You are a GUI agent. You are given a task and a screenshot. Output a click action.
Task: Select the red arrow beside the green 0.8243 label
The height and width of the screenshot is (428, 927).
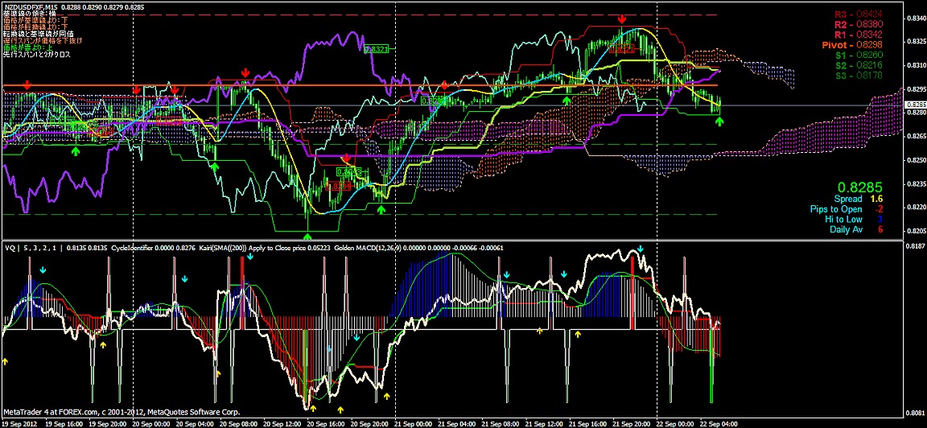(x=348, y=159)
